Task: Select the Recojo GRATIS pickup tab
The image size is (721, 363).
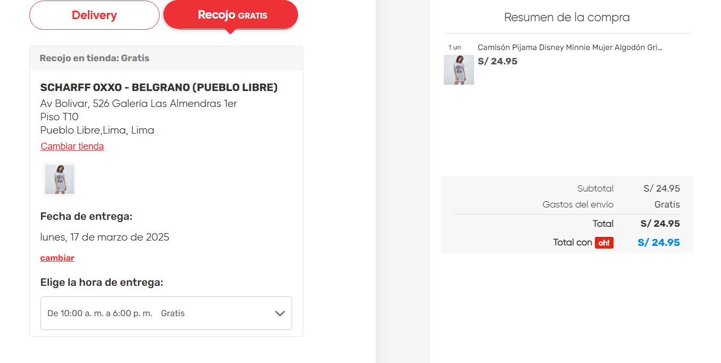Action: click(x=230, y=15)
